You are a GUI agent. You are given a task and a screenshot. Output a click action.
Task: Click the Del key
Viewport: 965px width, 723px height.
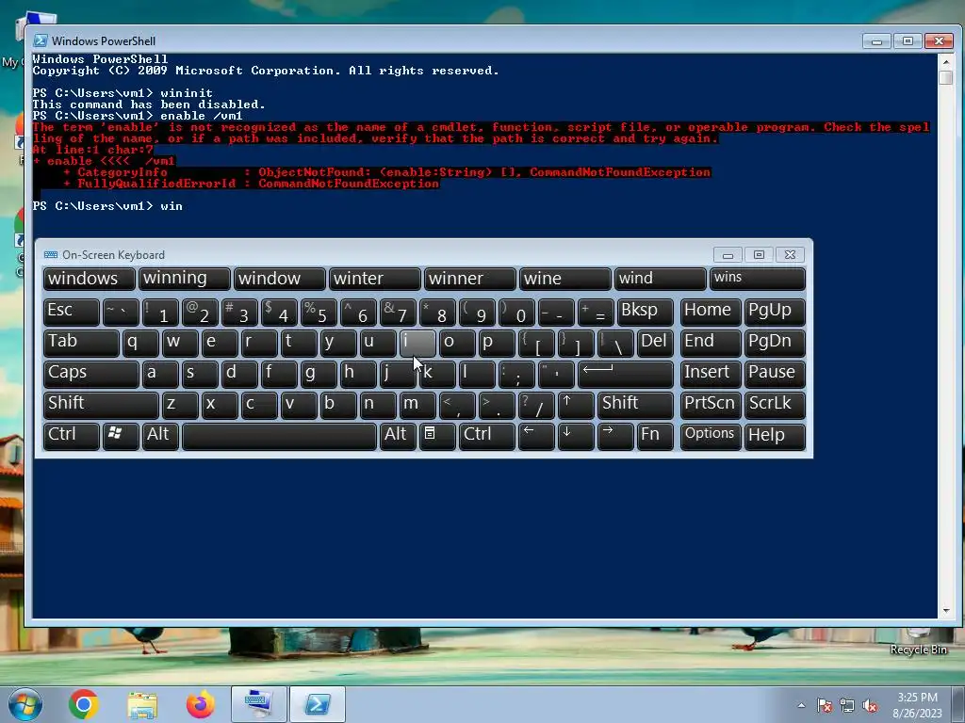[x=655, y=343]
